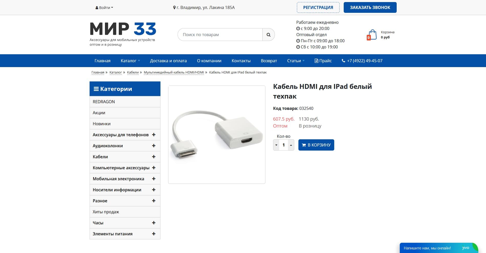This screenshot has width=486, height=253.
Task: Click the РЕГИСТРАЦИЯ button
Action: (x=318, y=7)
